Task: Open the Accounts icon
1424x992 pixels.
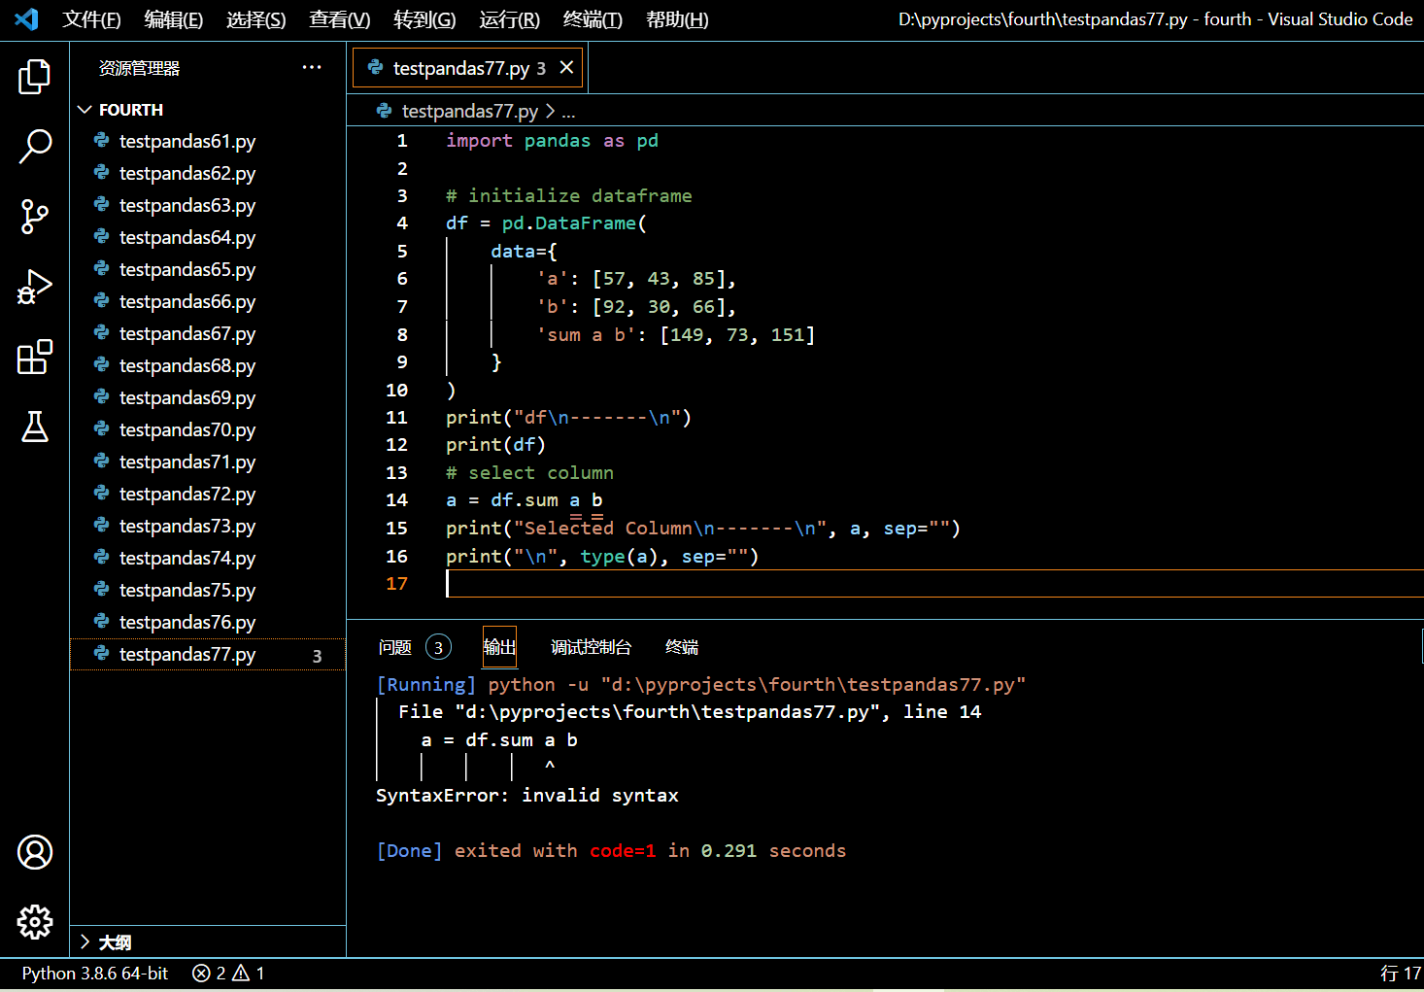Action: click(x=34, y=852)
